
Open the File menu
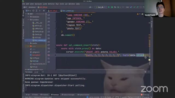24,4
